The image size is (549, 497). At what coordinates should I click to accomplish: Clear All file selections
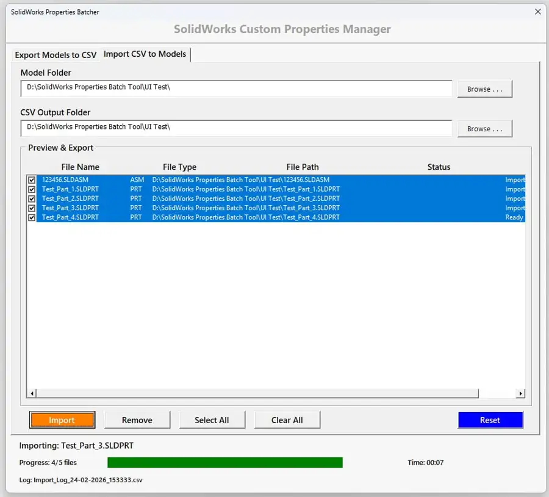[x=287, y=419]
